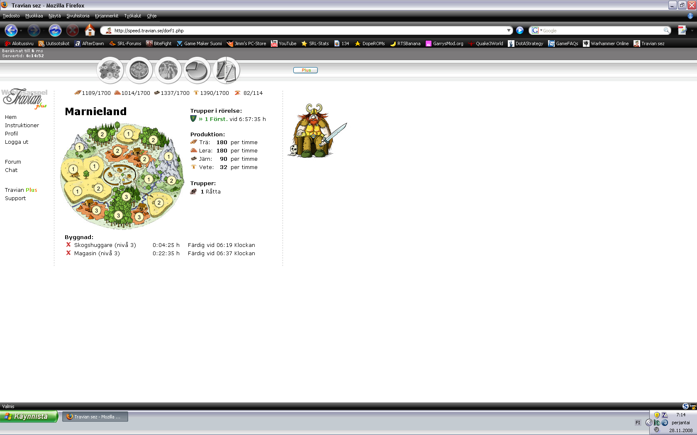Open the DopeROMs bookmark
This screenshot has height=435, width=697.
[x=370, y=43]
